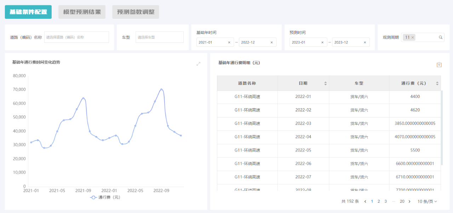Click the pagination ellipsis jump button
Viewport: 453px width, 213px height.
[394, 201]
